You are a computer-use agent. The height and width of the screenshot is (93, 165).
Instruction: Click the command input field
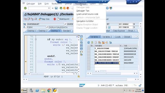[x=38, y=8]
